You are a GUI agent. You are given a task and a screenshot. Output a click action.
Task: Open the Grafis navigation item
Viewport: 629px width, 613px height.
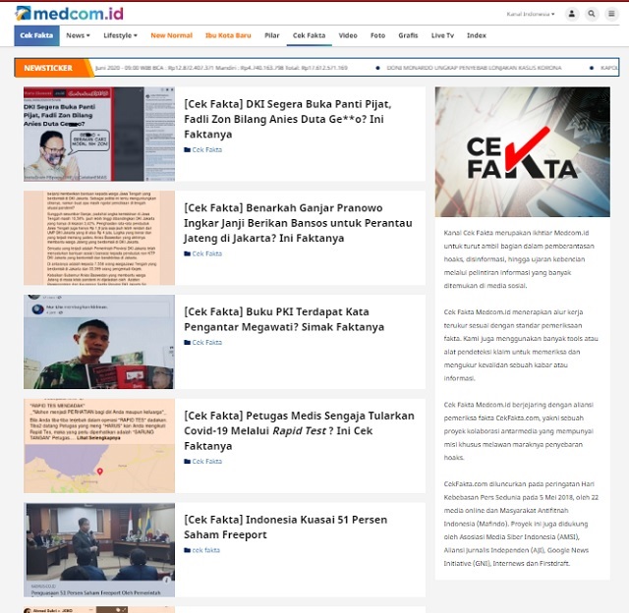pyautogui.click(x=407, y=35)
